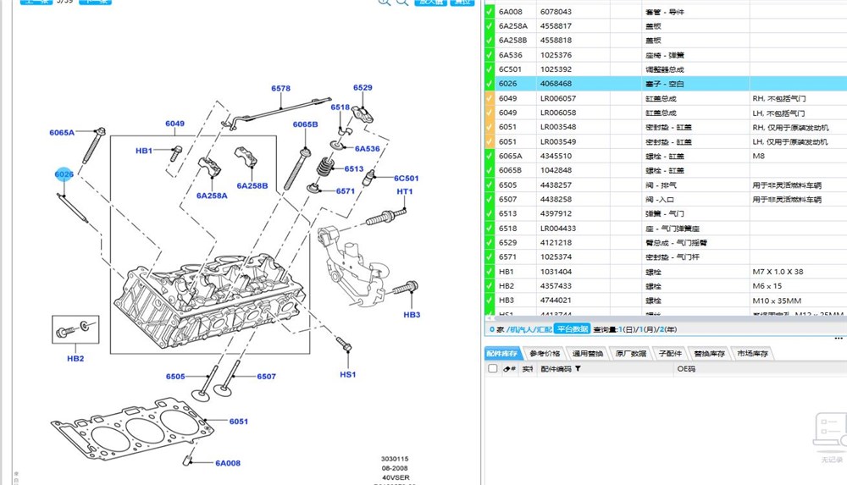Click the green check icon for row 6518

pos(490,229)
